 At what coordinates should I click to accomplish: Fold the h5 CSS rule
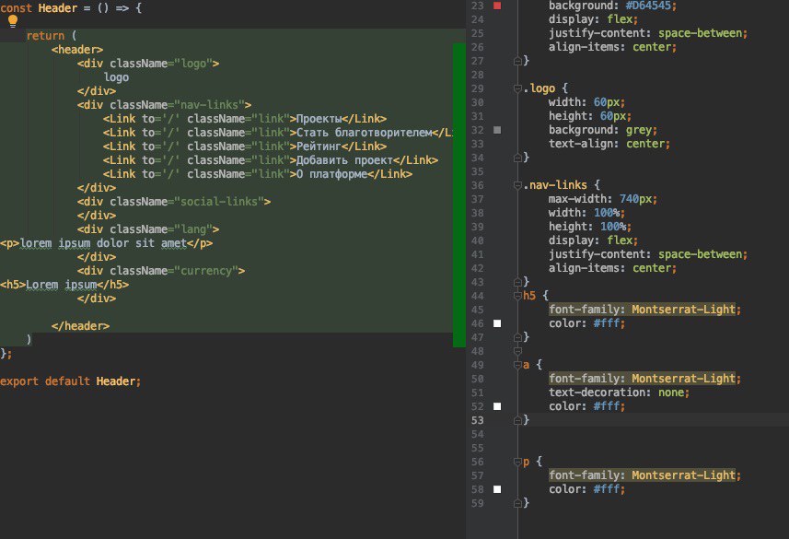517,296
